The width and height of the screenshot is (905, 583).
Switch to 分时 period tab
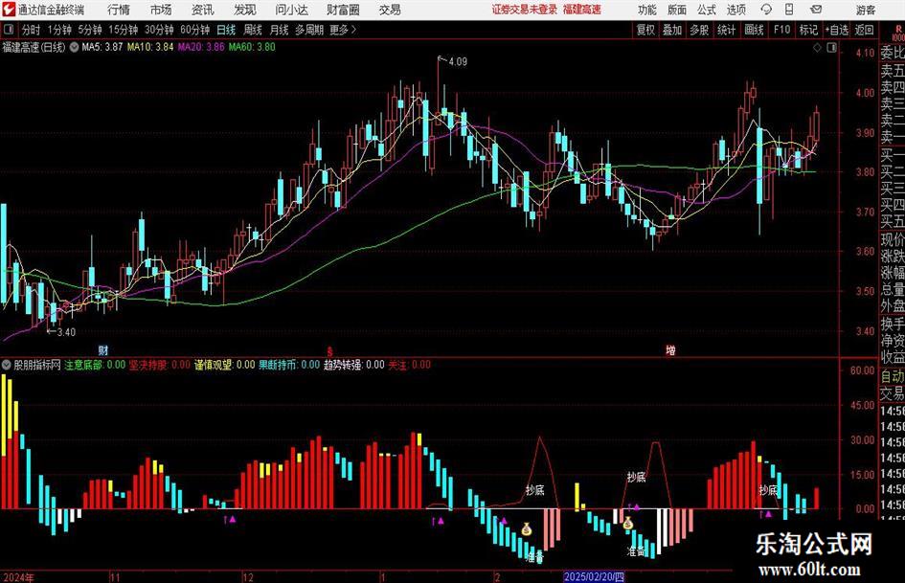[31, 30]
